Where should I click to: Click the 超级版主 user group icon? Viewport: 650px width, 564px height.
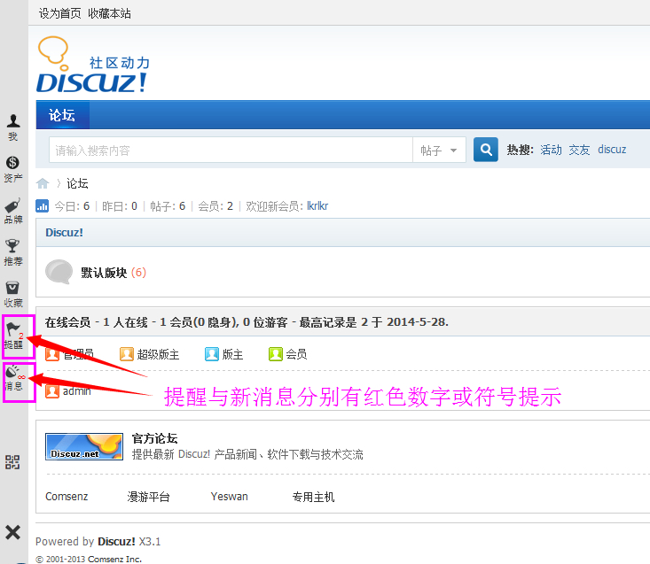point(127,354)
